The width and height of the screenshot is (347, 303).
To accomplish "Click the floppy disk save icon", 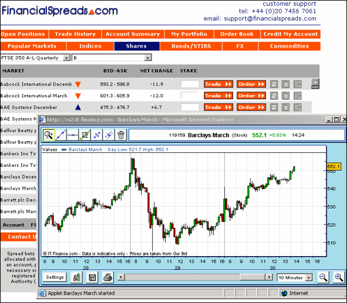I will [x=92, y=278].
